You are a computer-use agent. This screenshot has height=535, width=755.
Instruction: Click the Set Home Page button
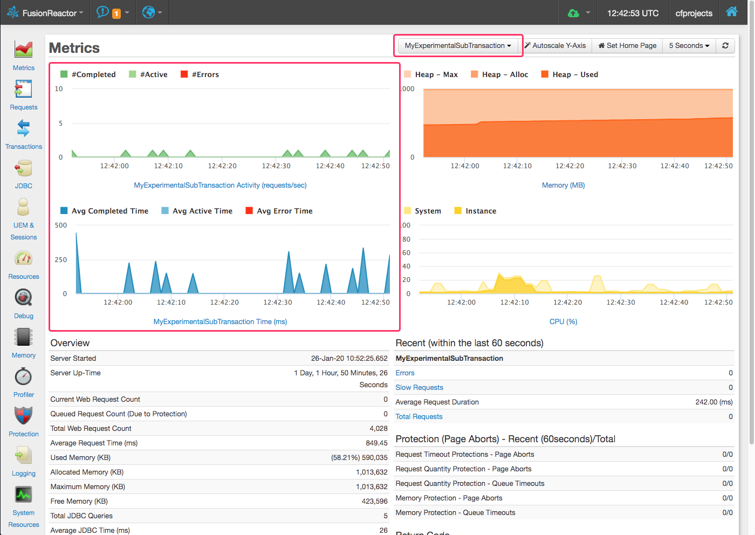[627, 46]
